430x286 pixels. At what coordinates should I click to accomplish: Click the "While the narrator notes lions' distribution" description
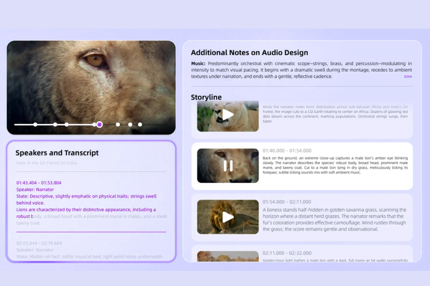click(x=335, y=114)
